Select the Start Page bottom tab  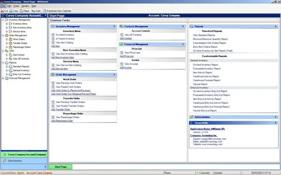[x=60, y=167]
